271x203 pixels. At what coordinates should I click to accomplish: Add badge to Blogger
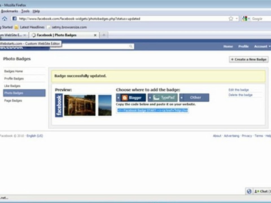click(131, 98)
